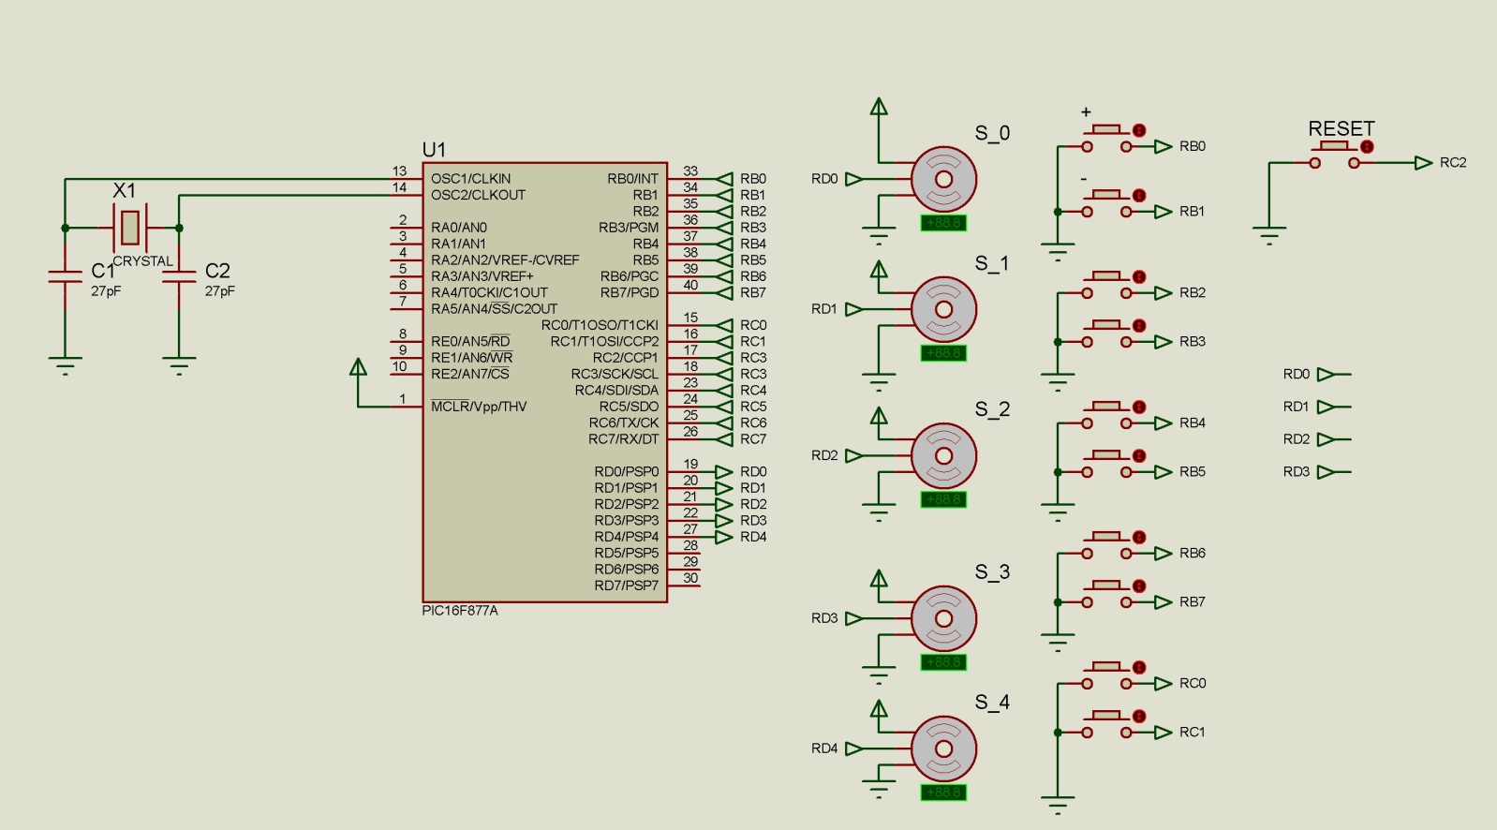Select the S_3 motor symbol

coord(943,618)
